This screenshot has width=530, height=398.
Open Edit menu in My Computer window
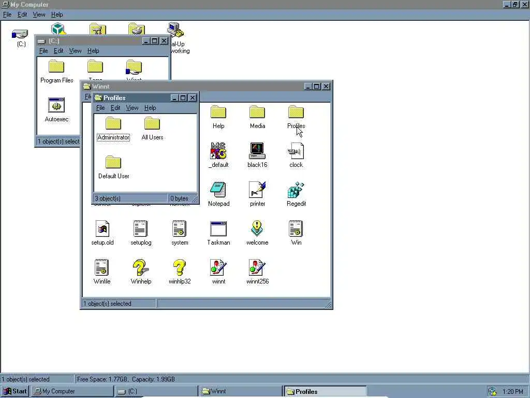coord(22,15)
